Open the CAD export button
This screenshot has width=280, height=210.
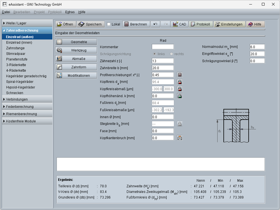click(x=179, y=24)
